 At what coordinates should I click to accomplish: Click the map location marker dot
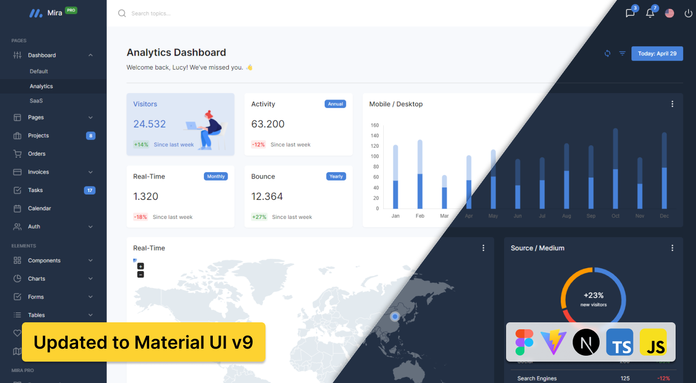395,316
